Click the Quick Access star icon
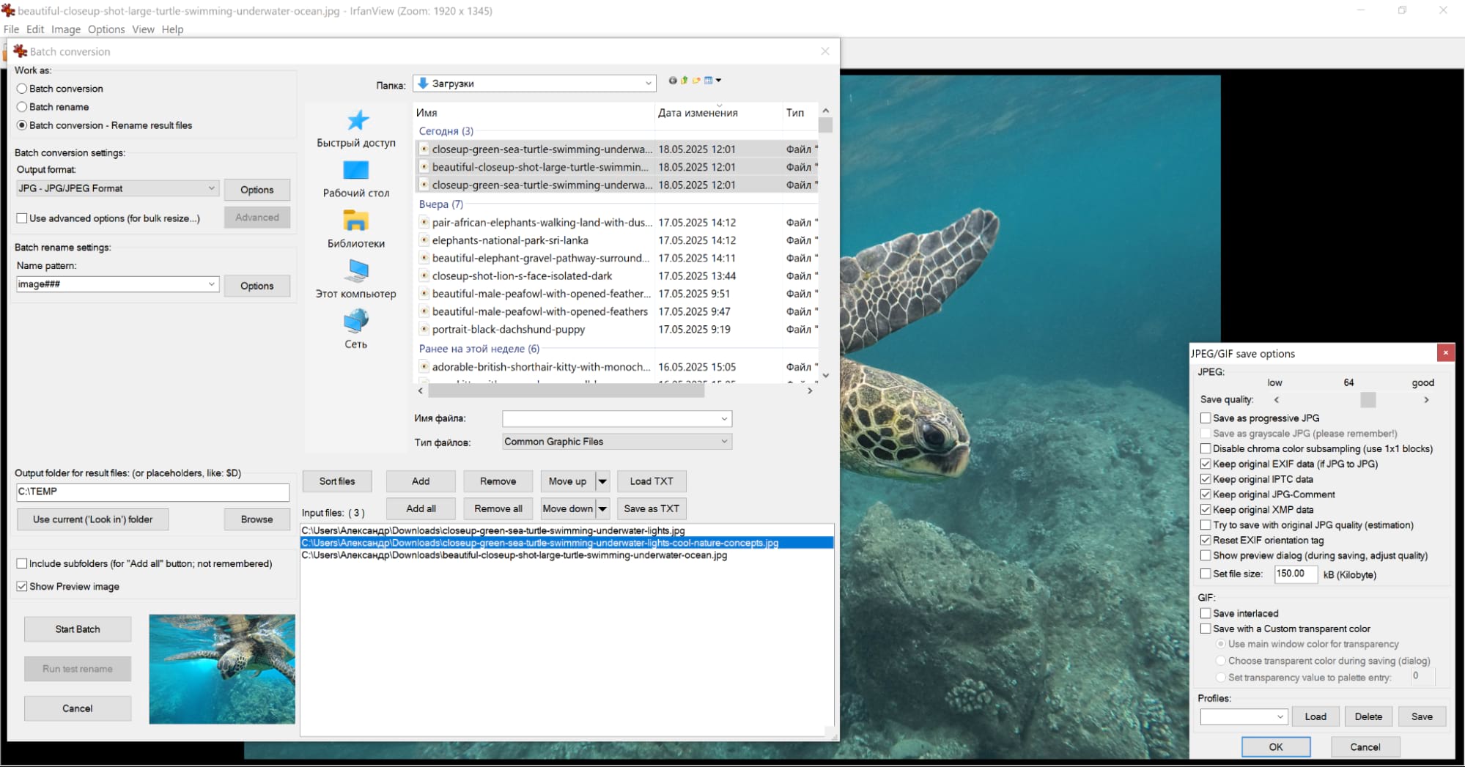 [357, 121]
